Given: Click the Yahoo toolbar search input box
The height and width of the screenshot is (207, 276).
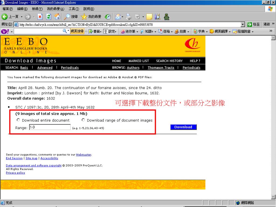Looking at the screenshot, I should click(38, 31).
